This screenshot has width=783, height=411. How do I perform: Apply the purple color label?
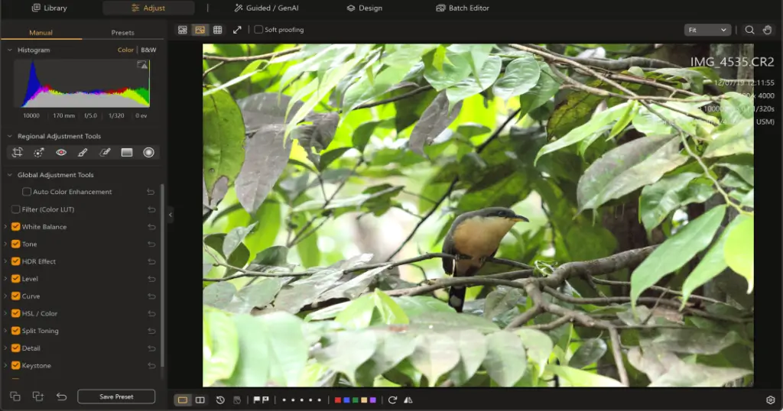click(372, 400)
